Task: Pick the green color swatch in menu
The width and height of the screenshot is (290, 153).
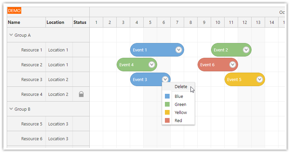Action: (167, 105)
